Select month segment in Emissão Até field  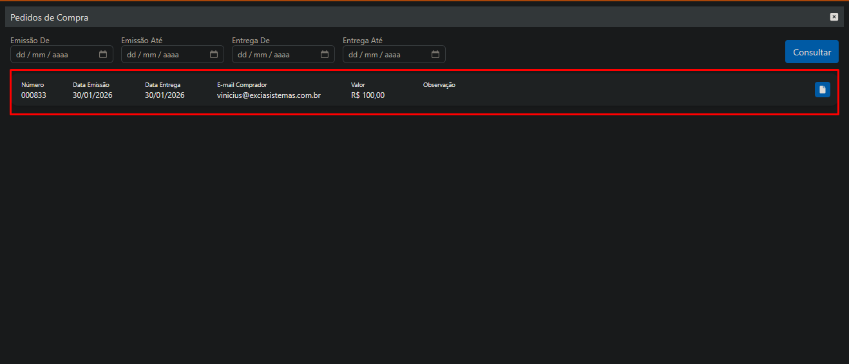point(149,55)
